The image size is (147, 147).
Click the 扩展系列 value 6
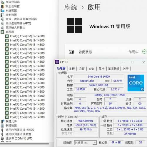80,103
